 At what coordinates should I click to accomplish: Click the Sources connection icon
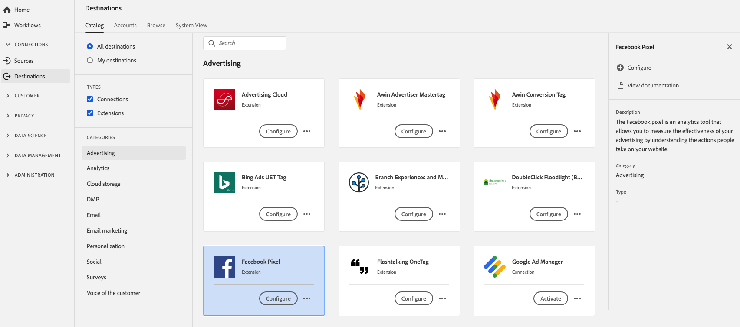click(7, 61)
